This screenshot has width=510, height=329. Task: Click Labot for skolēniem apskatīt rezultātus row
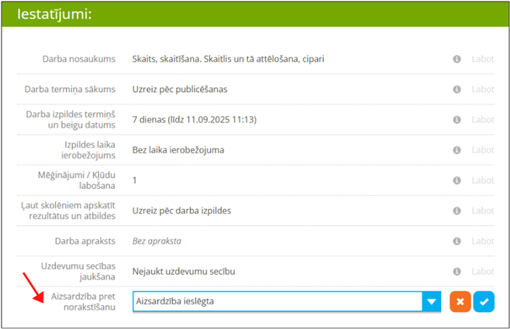482,211
